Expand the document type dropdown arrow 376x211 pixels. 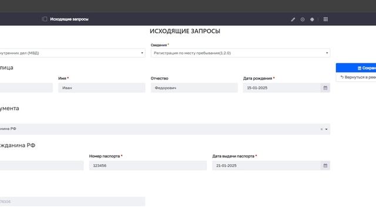(x=327, y=129)
